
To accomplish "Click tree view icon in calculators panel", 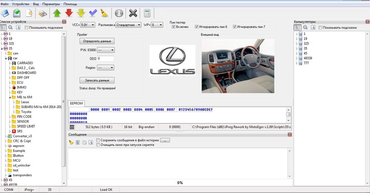I will [x=297, y=28].
